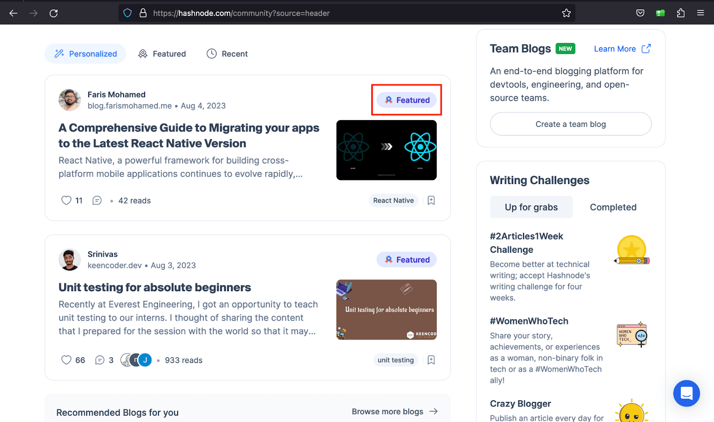The height and width of the screenshot is (422, 714).
Task: Bookmark the React Native migration post
Action: coord(431,201)
